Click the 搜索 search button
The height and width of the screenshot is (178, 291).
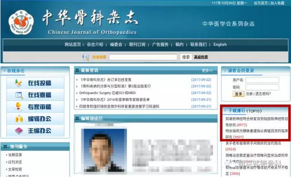(x=186, y=57)
